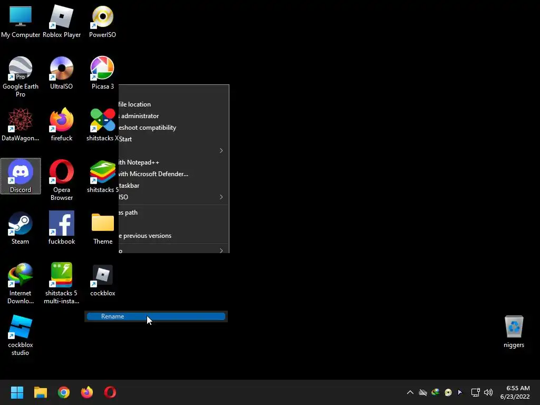
Task: Select the Firefox-logo shortcut on the desktop
Action: point(62,124)
